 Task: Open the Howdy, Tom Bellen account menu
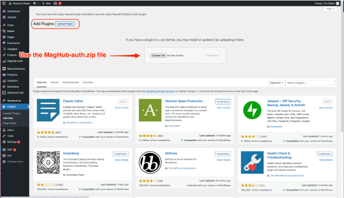[x=327, y=3]
